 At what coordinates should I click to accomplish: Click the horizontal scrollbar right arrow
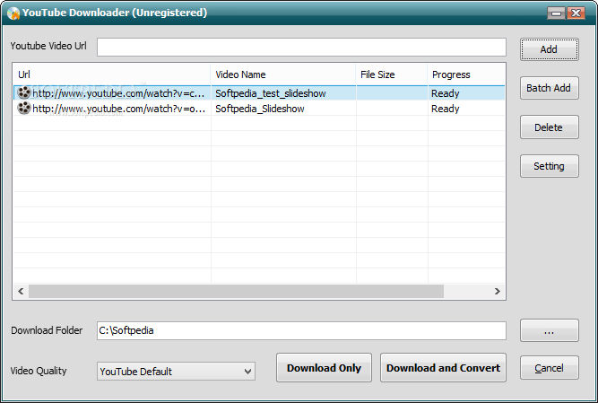click(497, 291)
